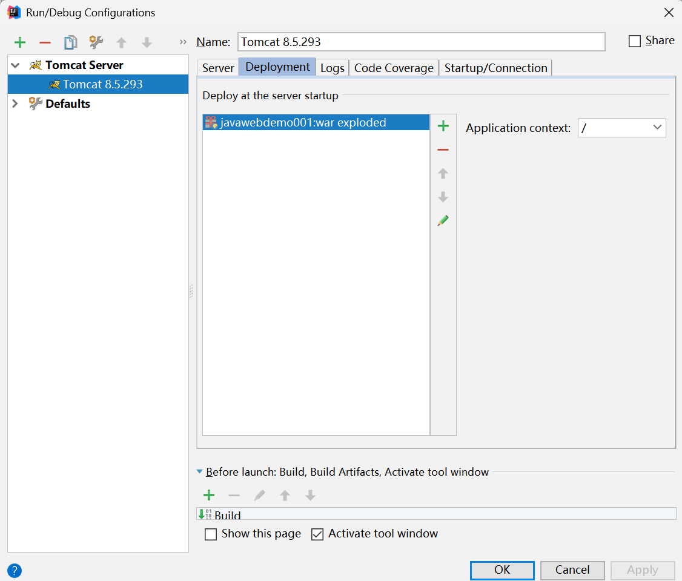Enable the Share checkbox
Image resolution: width=682 pixels, height=581 pixels.
(x=635, y=41)
